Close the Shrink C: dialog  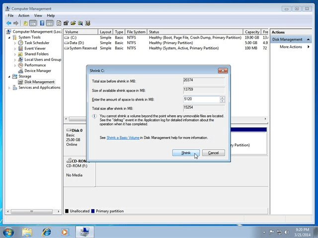(223, 70)
